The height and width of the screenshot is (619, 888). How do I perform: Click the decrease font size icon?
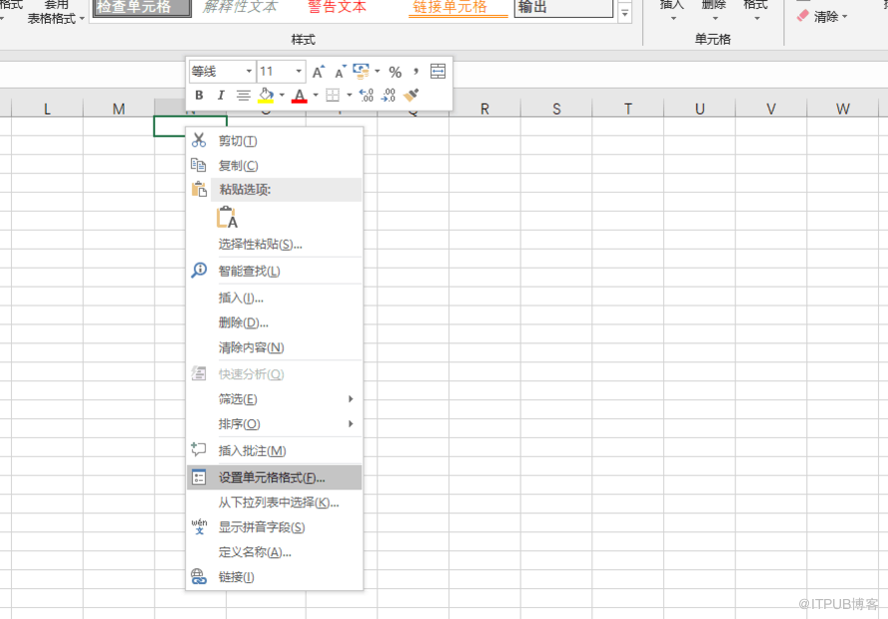point(340,72)
